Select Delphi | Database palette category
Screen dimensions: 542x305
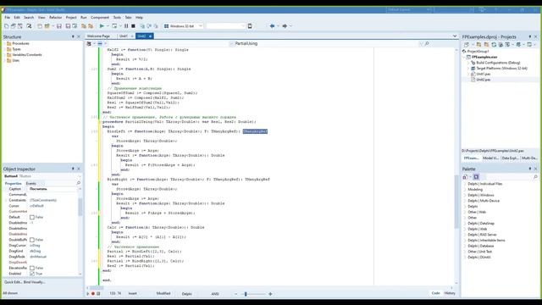480,246
